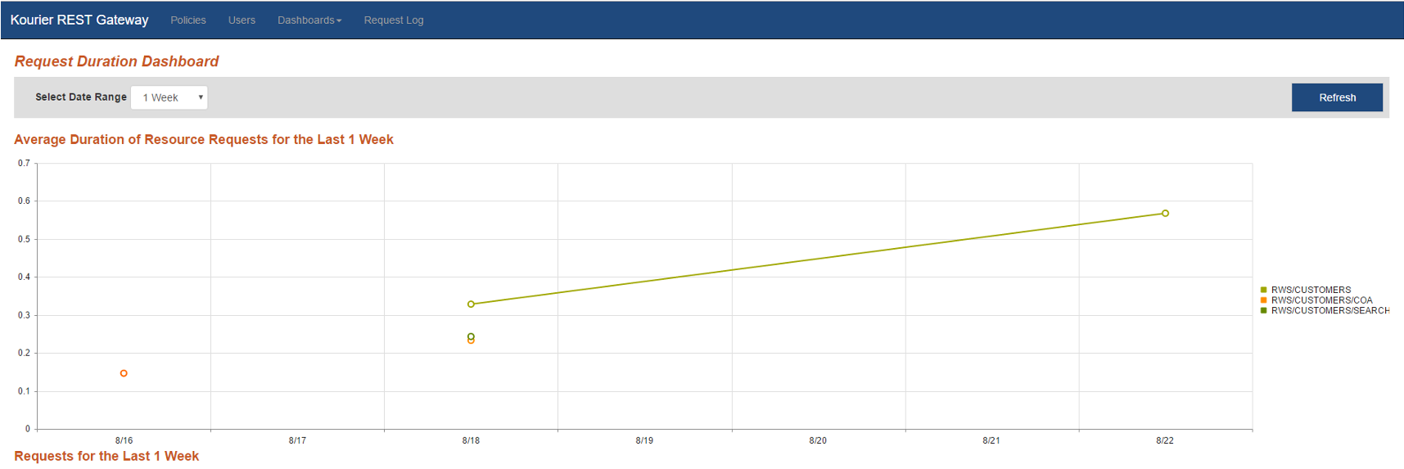Select the RWS/CUSTOMERS/COA legend label

click(x=1321, y=300)
